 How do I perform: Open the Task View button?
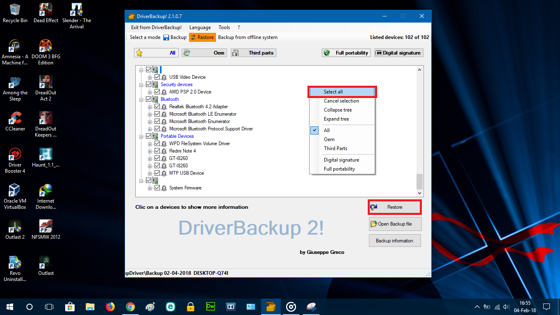click(49, 306)
